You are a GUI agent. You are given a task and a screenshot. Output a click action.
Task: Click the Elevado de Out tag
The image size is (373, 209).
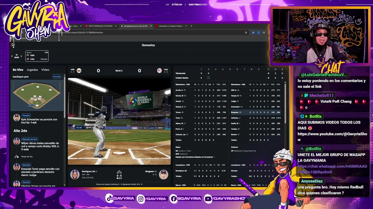[x=30, y=139]
